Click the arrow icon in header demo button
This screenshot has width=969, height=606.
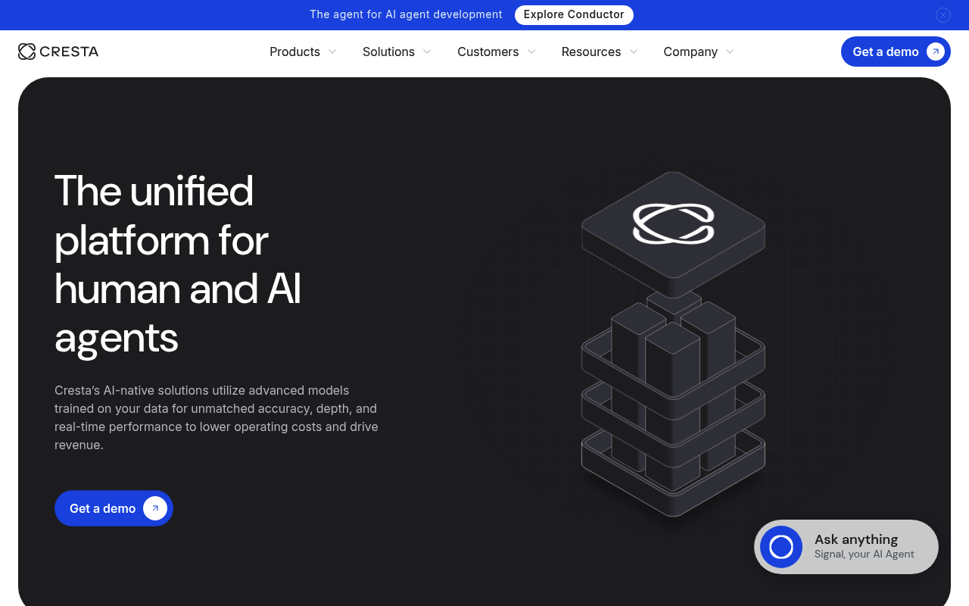(x=936, y=52)
